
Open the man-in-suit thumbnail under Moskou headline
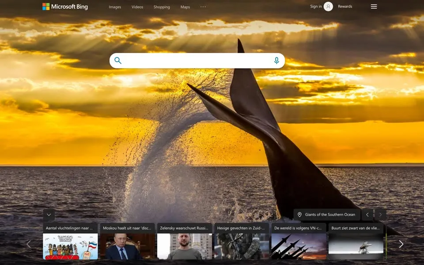click(x=127, y=246)
